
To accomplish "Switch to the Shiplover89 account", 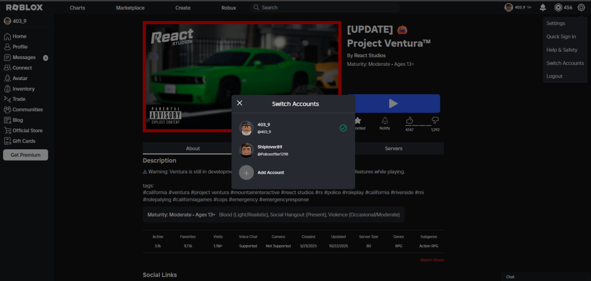I will (293, 150).
